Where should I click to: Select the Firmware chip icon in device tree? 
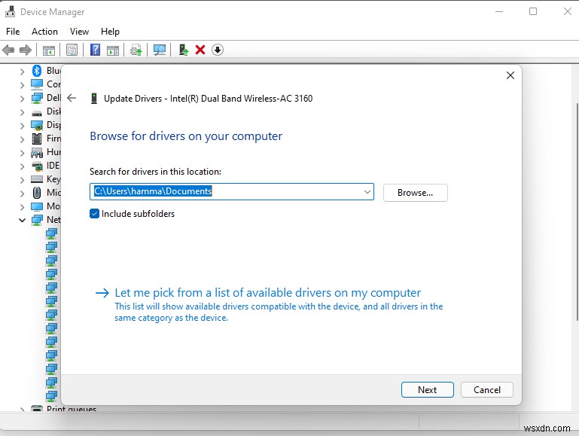[x=37, y=139]
